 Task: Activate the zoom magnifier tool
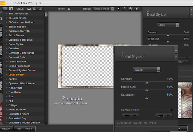pos(125,9)
